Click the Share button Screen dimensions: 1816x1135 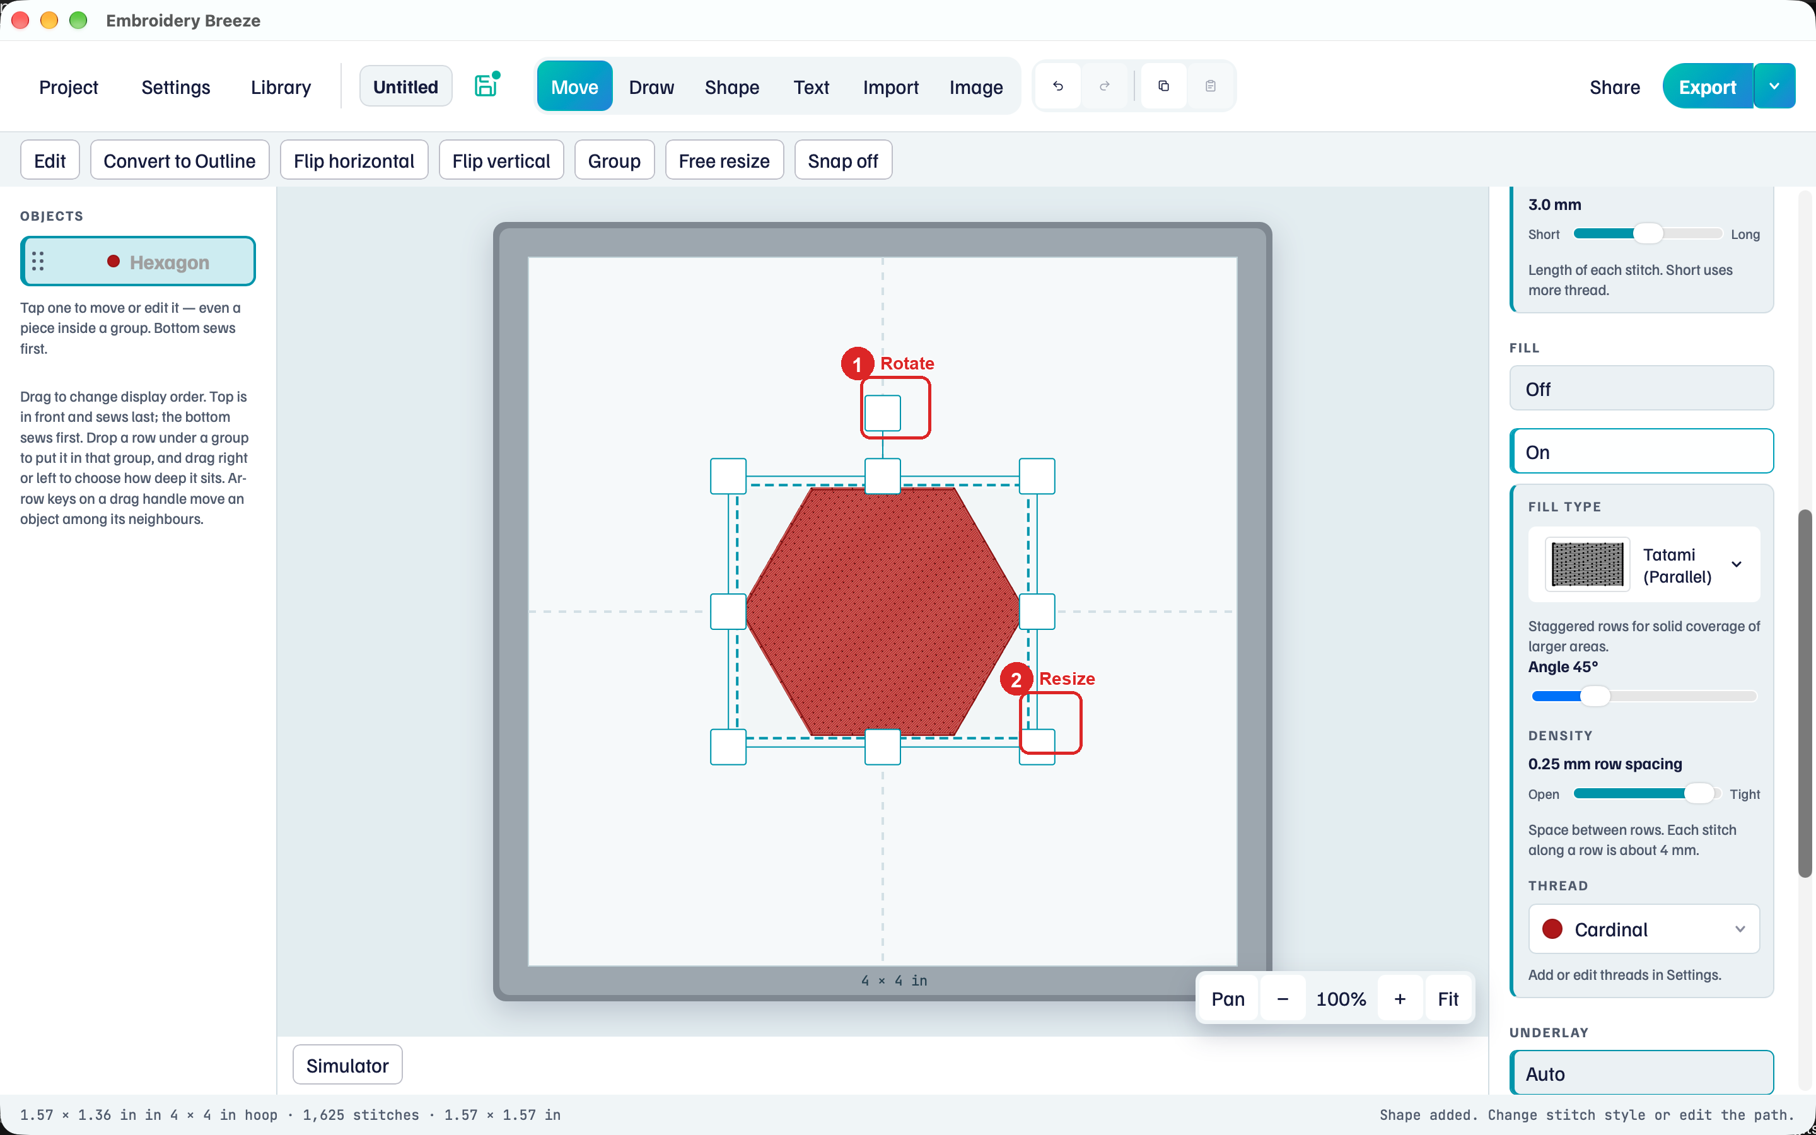point(1614,87)
